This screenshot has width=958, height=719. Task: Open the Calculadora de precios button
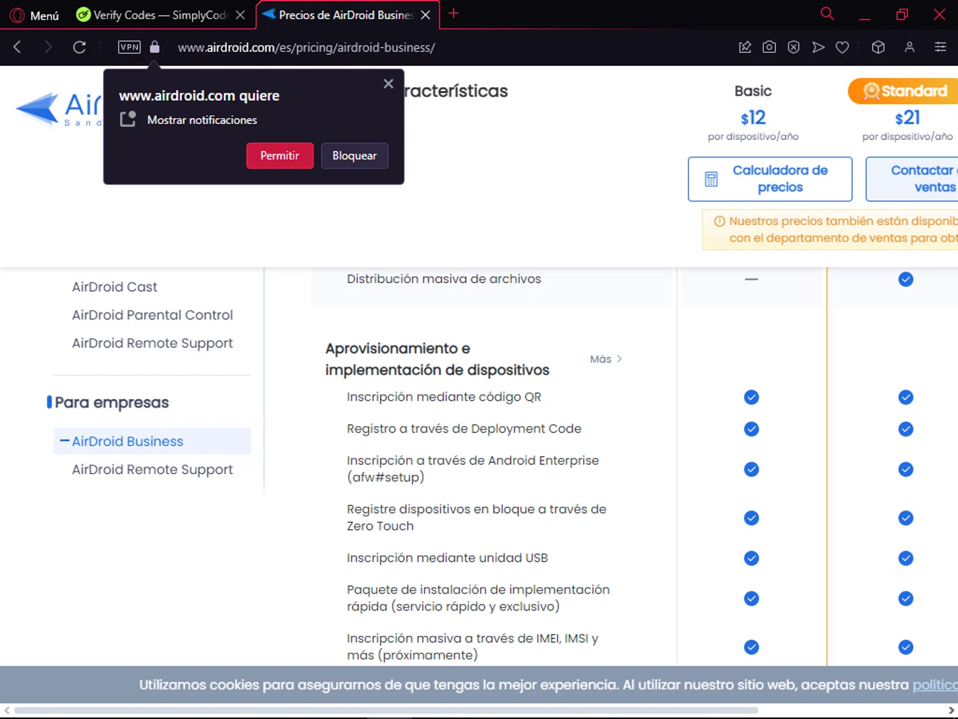click(x=770, y=179)
